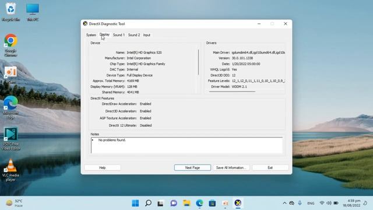Click the AGP Texture Acceleration Enabled value
Screen dimensions: 373x210
point(145,118)
